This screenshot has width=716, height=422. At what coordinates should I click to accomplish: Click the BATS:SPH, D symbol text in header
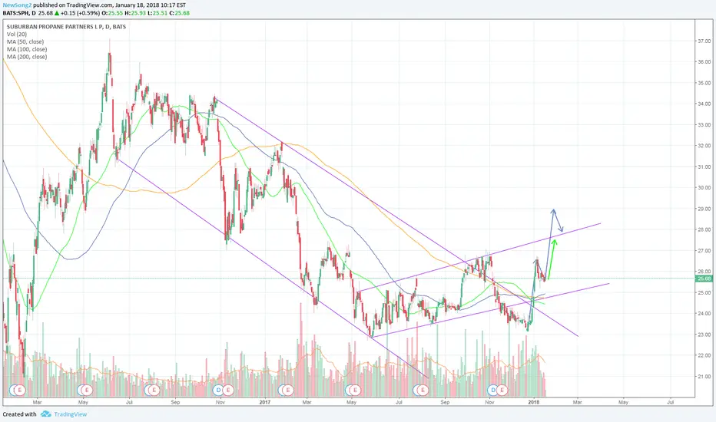(x=19, y=13)
